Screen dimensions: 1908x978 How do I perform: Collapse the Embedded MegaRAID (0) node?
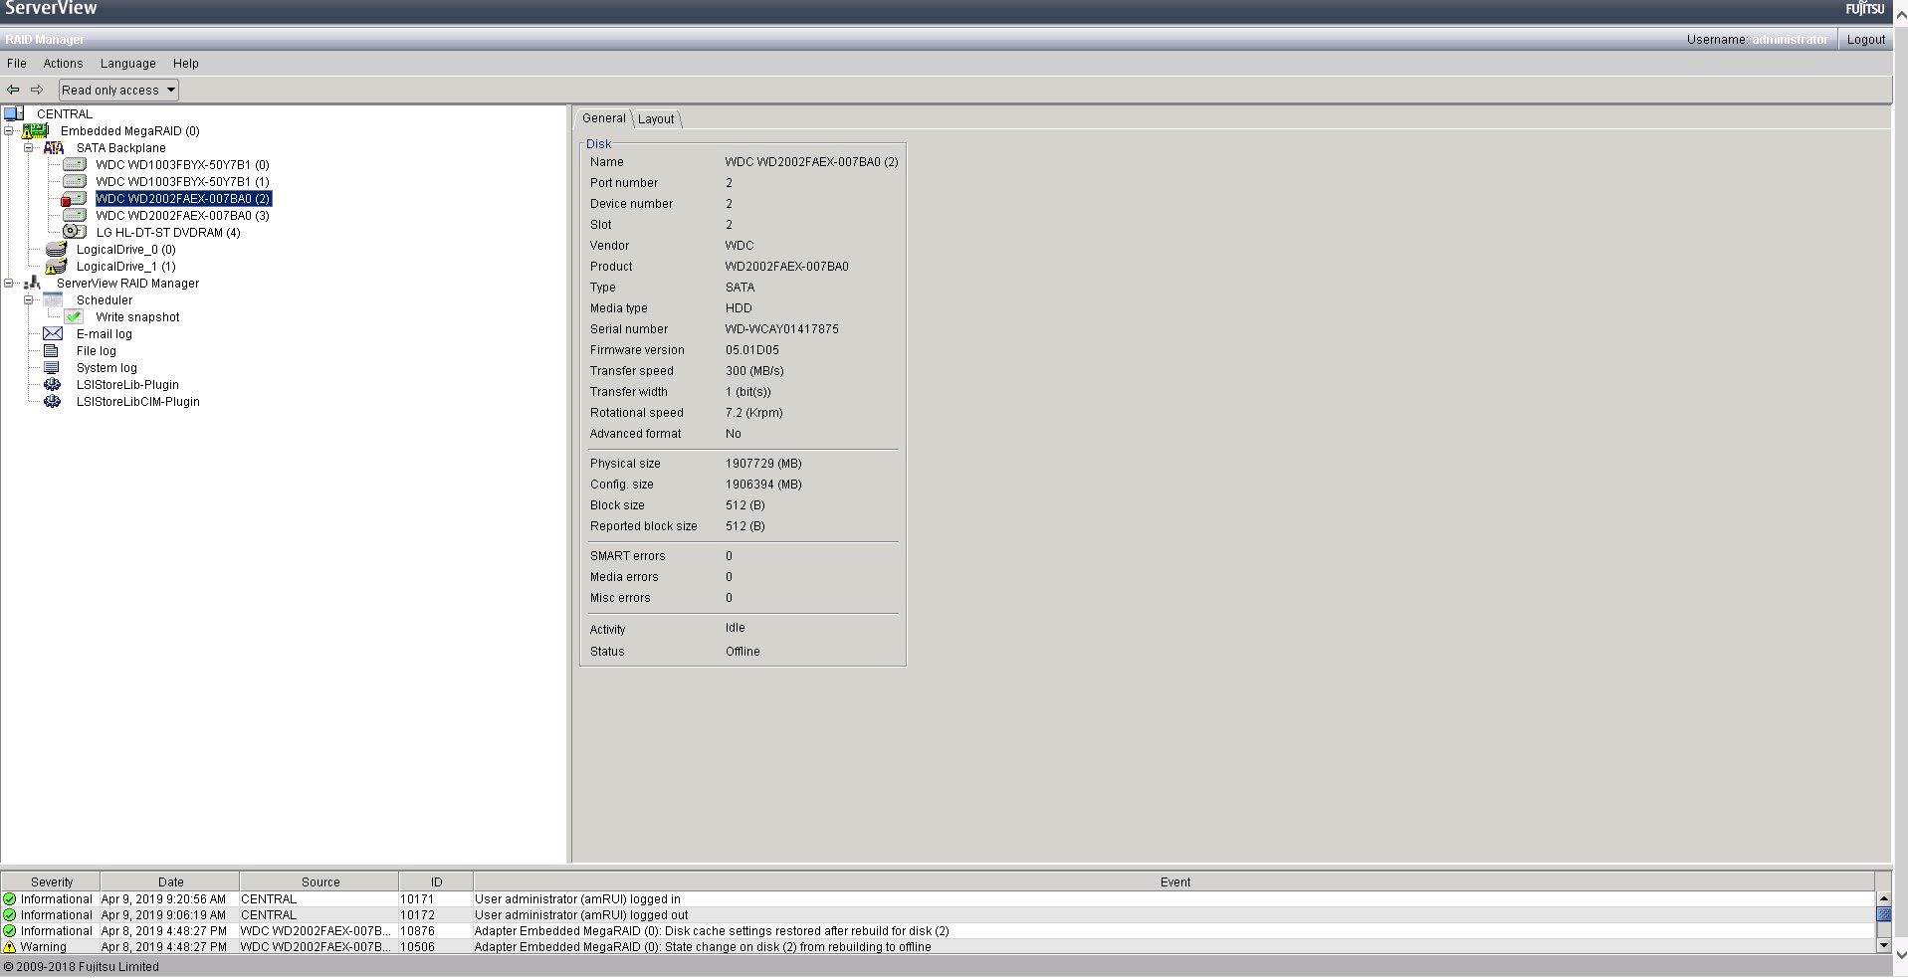(9, 130)
